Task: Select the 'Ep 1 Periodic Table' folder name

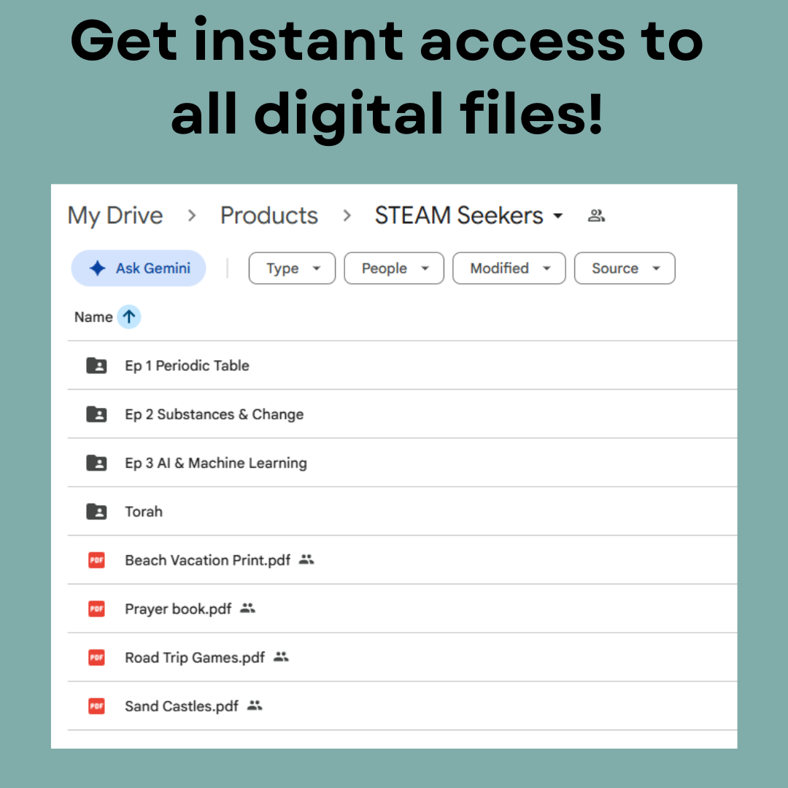Action: [x=187, y=366]
